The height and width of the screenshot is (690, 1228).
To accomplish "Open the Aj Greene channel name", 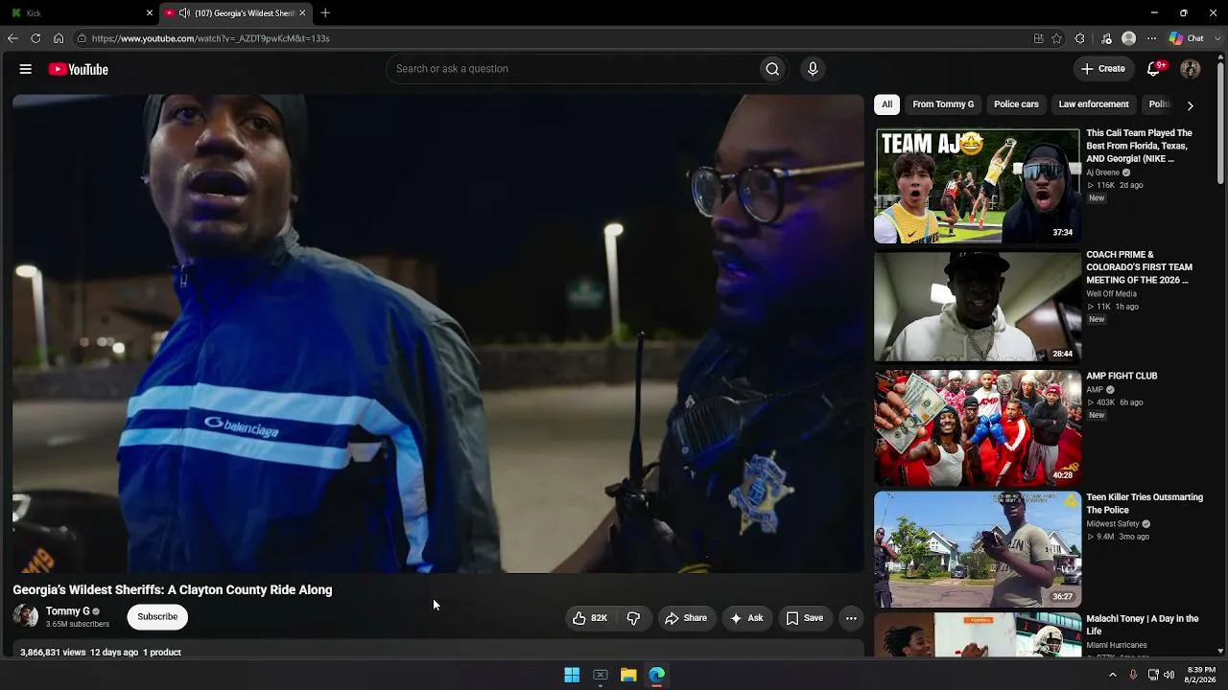I will click(x=1103, y=172).
